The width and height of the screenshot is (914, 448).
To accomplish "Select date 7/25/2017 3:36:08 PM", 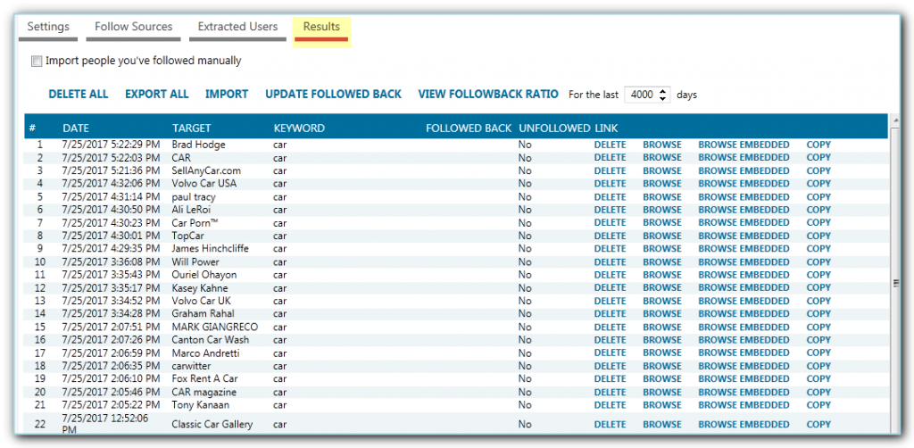I will tap(111, 262).
